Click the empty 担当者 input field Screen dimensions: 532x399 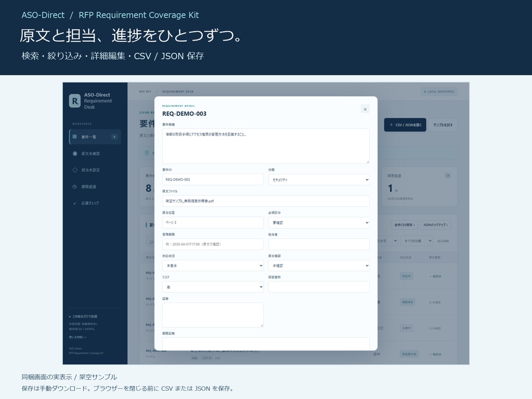[x=318, y=244]
